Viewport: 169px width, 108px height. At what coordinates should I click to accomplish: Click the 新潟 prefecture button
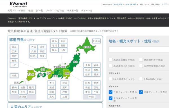(63, 41)
